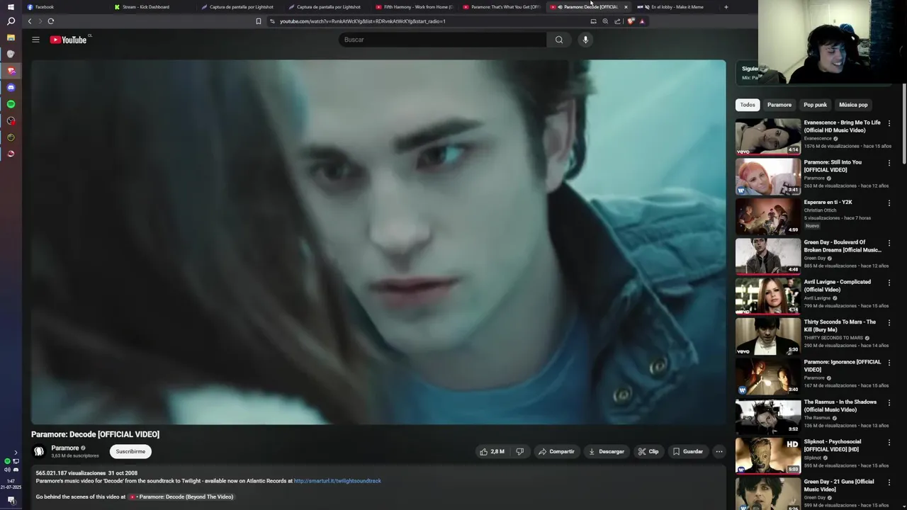Click the zoom magnifier icon in address bar
The width and height of the screenshot is (907, 510).
tap(605, 21)
